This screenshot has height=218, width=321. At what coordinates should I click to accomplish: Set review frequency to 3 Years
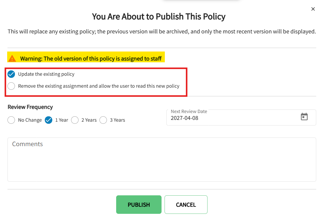[x=103, y=120]
